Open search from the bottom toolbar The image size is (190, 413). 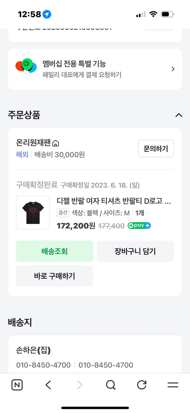pyautogui.click(x=110, y=385)
